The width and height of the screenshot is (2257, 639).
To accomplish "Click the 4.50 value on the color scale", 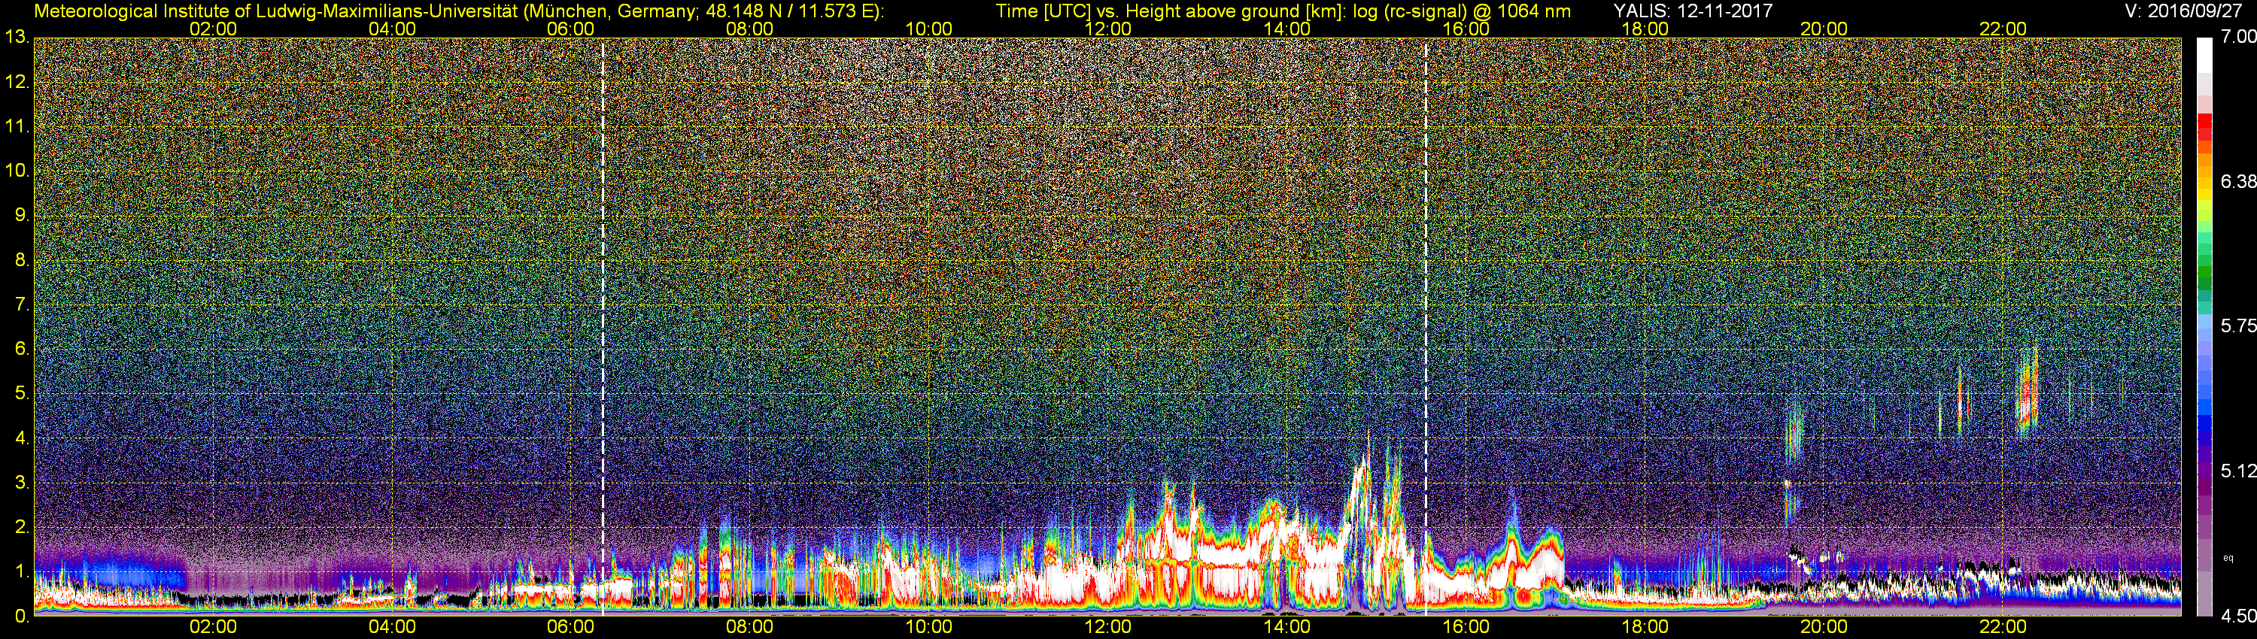I will (2237, 616).
